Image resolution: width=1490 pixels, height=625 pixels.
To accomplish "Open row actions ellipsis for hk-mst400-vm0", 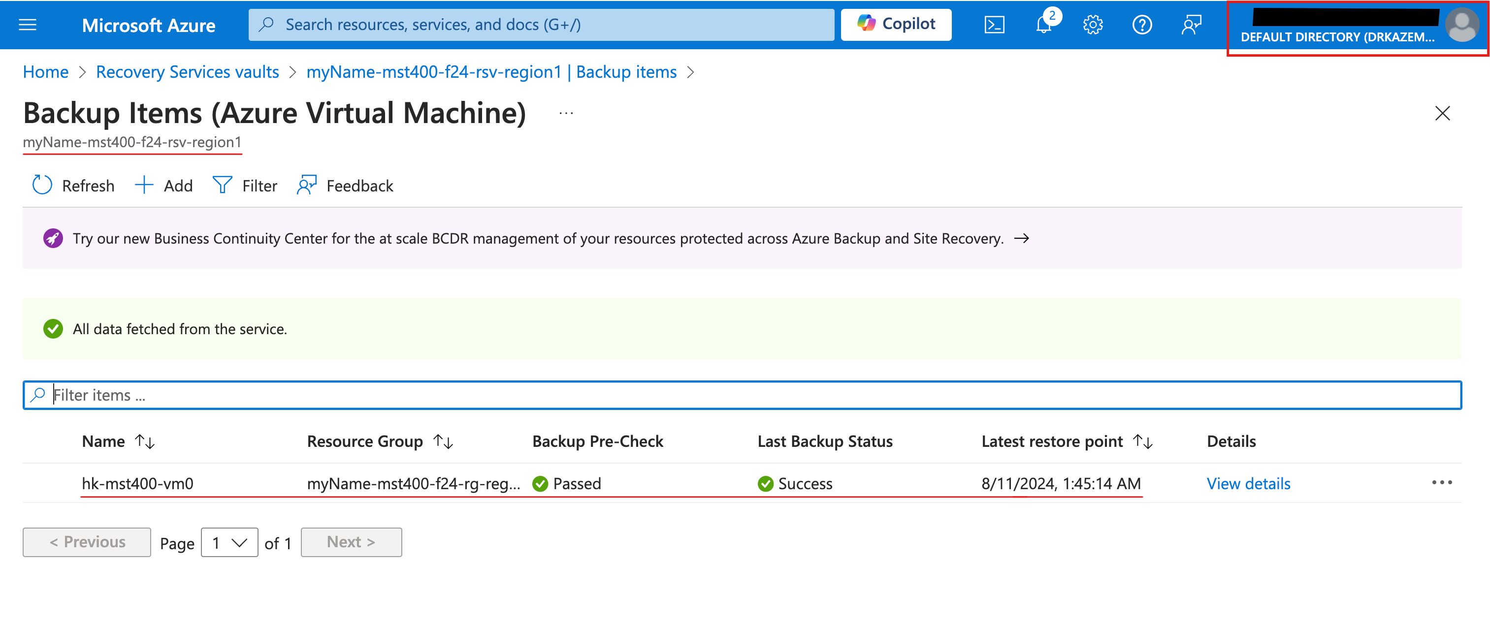I will [x=1441, y=483].
